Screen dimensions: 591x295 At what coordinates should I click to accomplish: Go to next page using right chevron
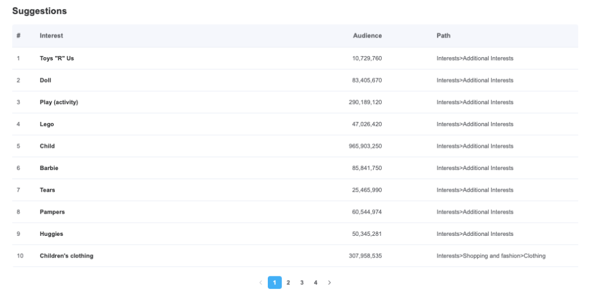coord(329,283)
